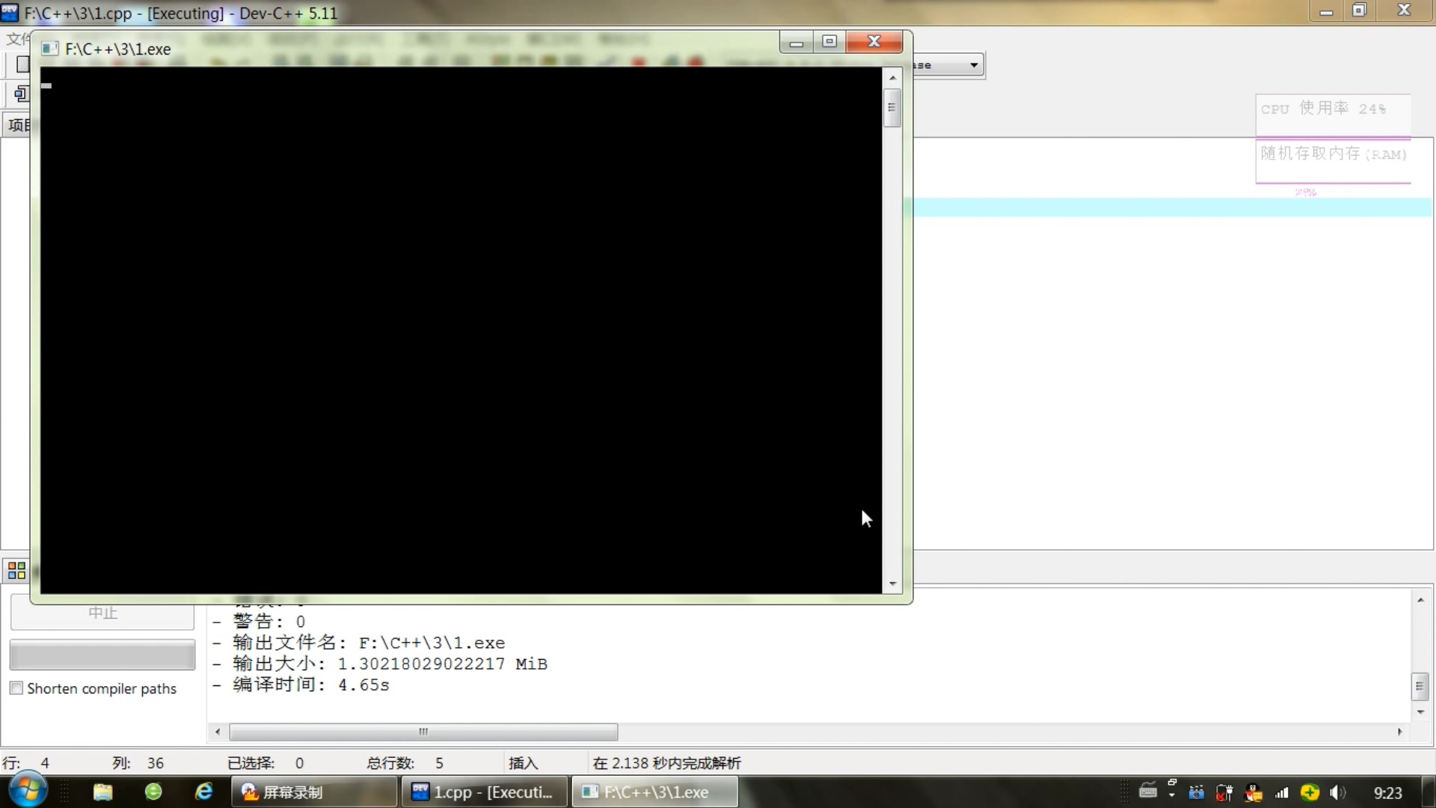Click the compile log horizontal scrollbar thumb
The width and height of the screenshot is (1436, 808).
[x=423, y=732]
